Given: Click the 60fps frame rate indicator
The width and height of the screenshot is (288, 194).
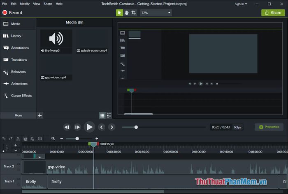Looking at the screenshot, I should [x=237, y=127].
